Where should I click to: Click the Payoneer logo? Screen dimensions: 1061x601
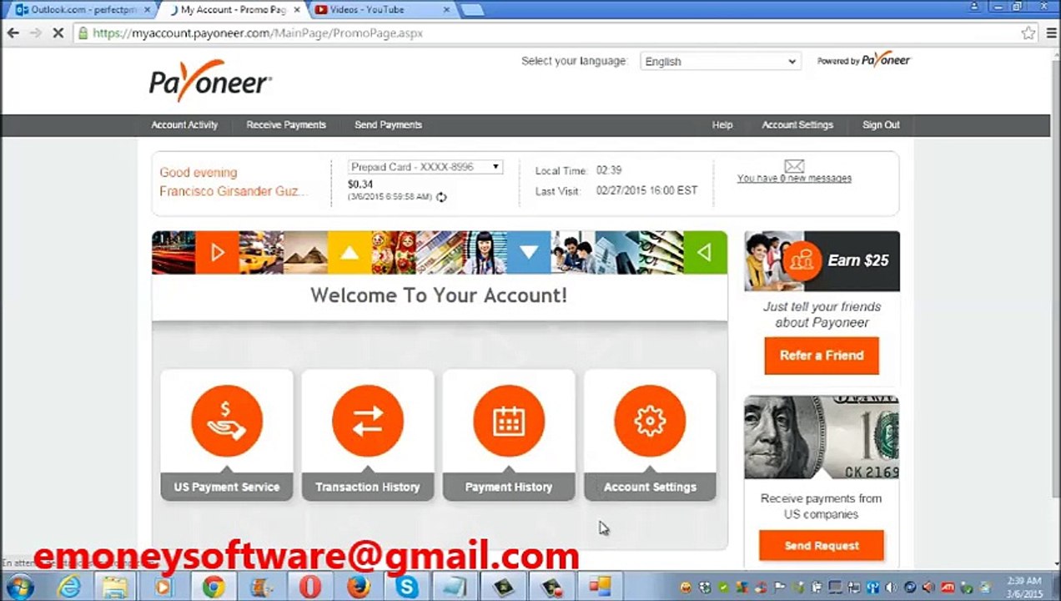[x=210, y=80]
